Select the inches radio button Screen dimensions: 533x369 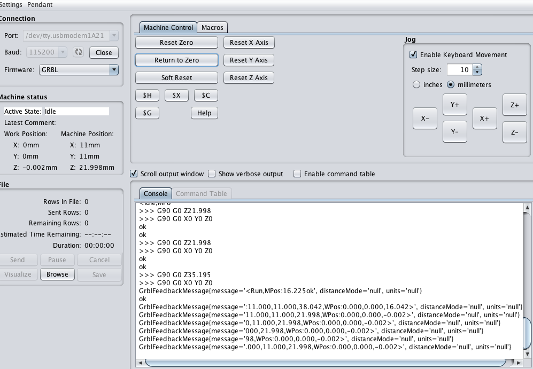(416, 84)
